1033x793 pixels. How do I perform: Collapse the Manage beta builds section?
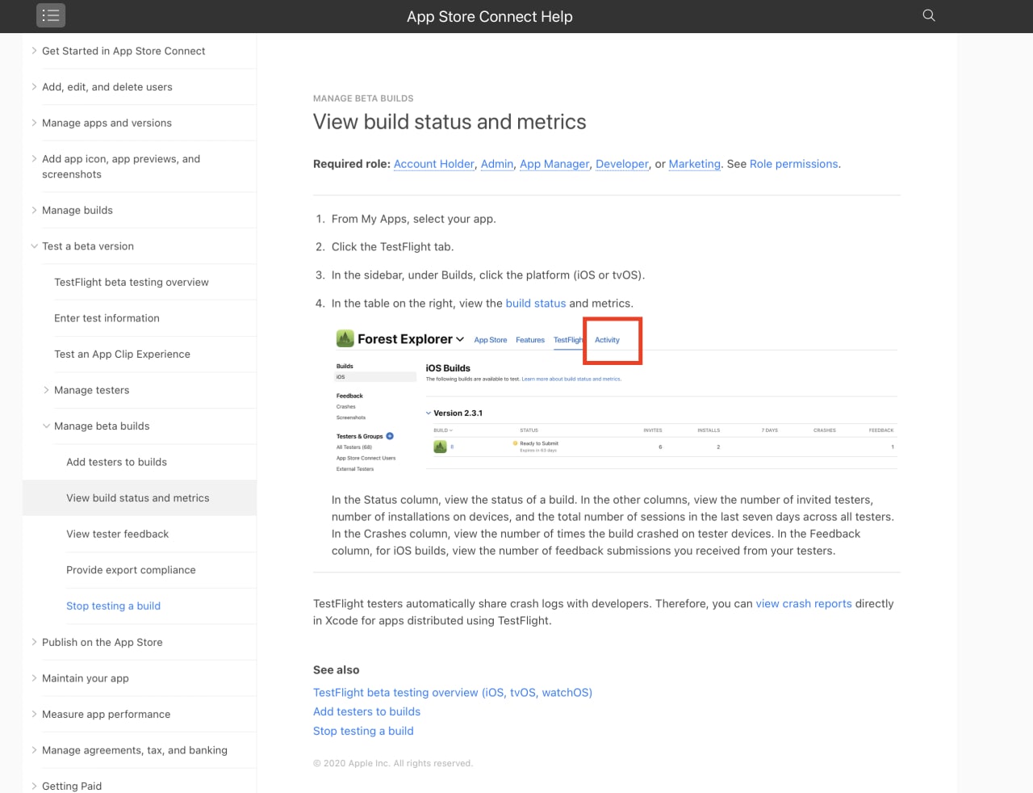pyautogui.click(x=46, y=426)
